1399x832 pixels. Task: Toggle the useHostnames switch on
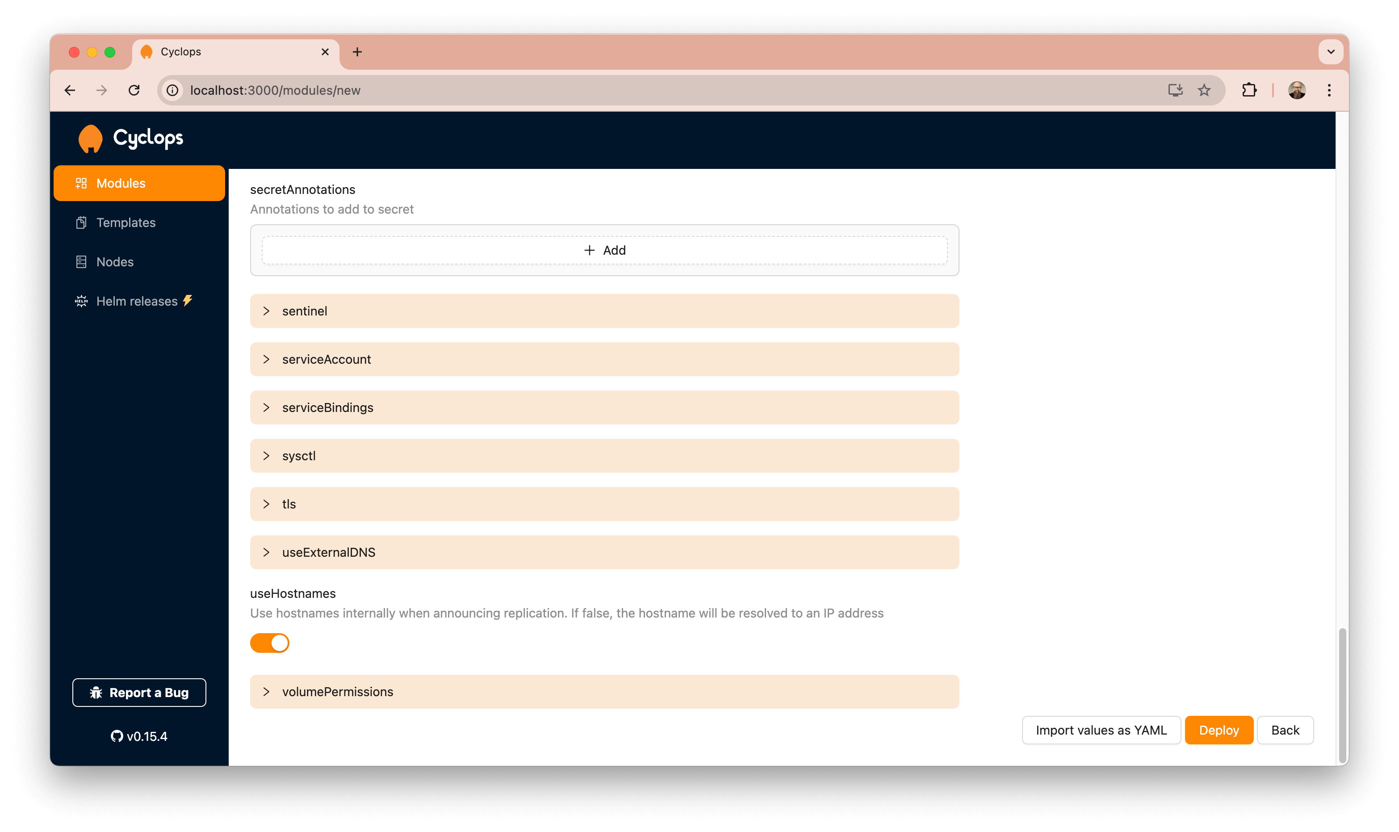[x=269, y=643]
